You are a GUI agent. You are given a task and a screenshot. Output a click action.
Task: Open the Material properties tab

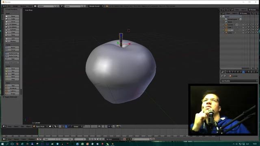(x=249, y=72)
